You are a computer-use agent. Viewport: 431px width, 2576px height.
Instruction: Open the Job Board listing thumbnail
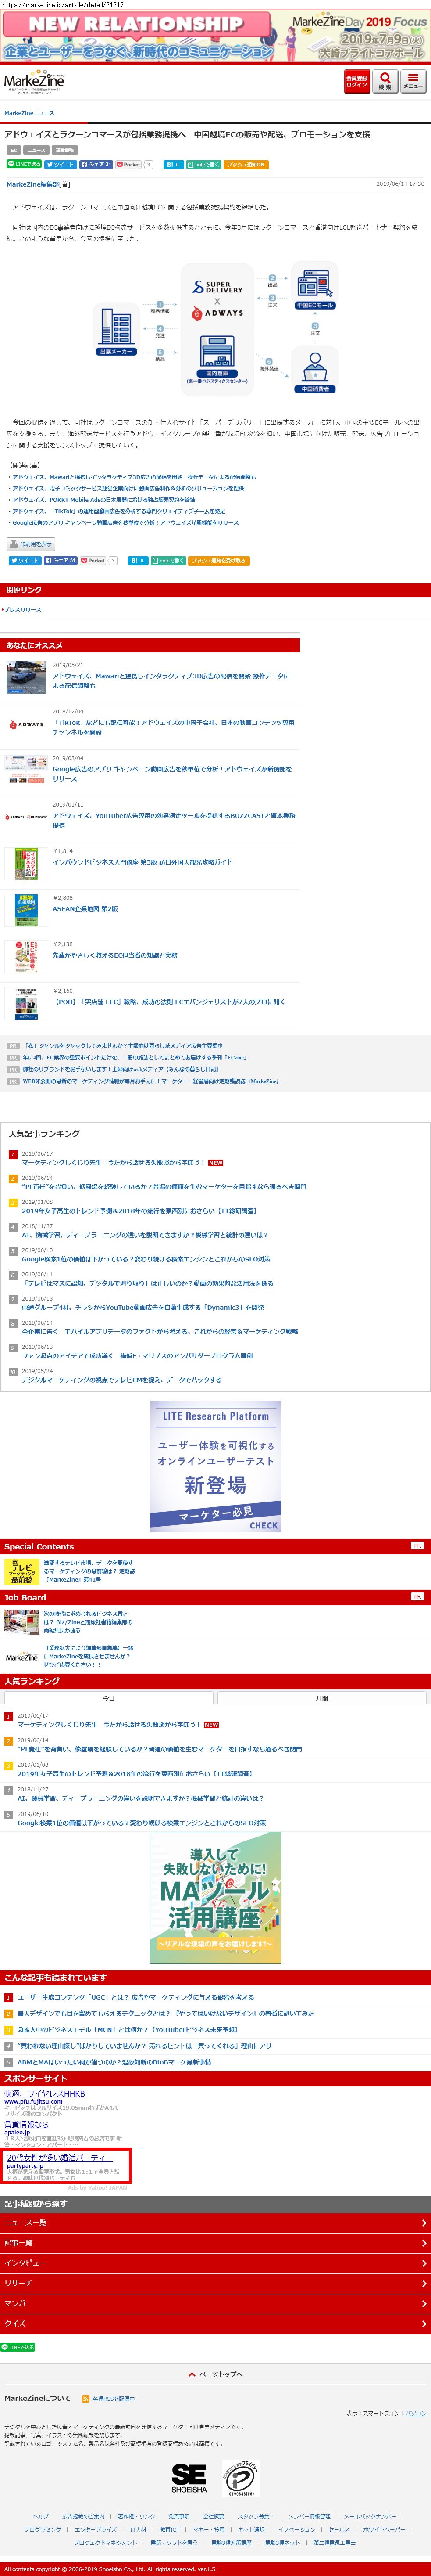coord(21,1622)
